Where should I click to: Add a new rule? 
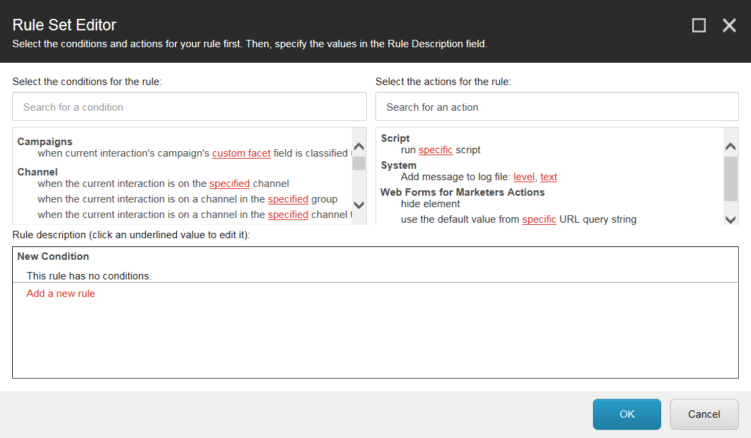pos(61,294)
